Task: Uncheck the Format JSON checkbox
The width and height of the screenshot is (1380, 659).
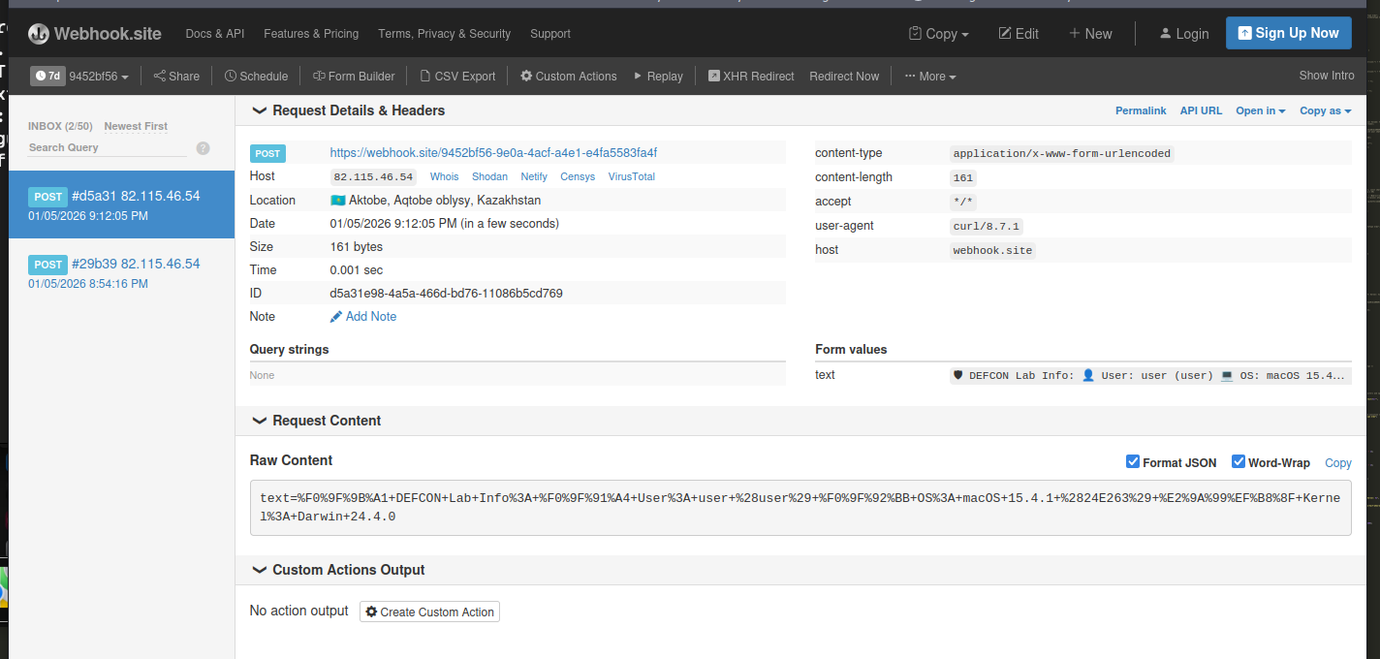Action: 1133,461
